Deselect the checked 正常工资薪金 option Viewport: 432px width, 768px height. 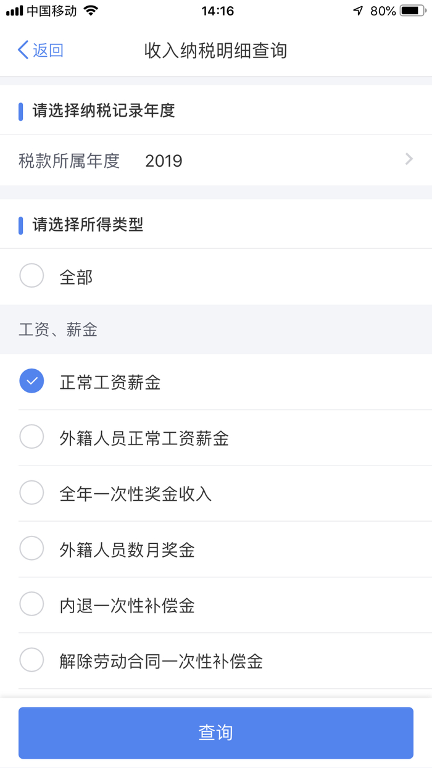(31, 382)
